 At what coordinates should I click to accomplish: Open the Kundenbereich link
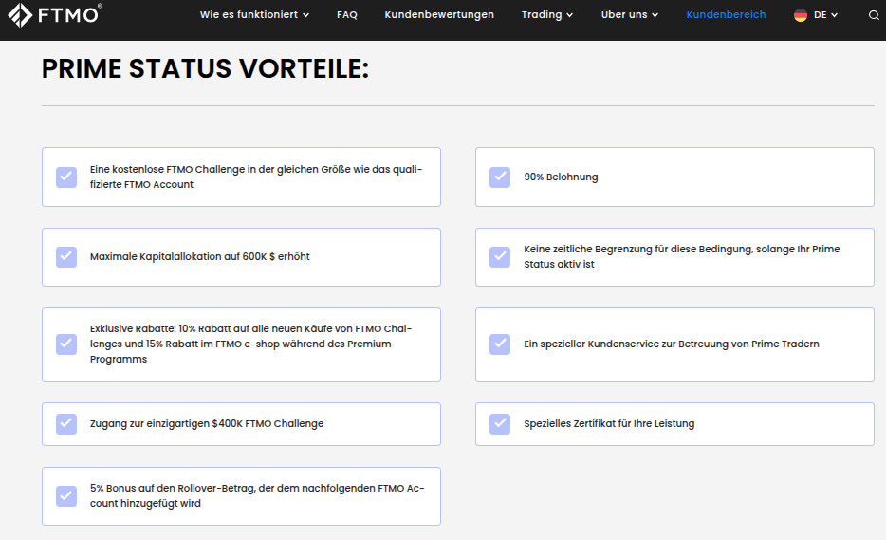tap(726, 14)
